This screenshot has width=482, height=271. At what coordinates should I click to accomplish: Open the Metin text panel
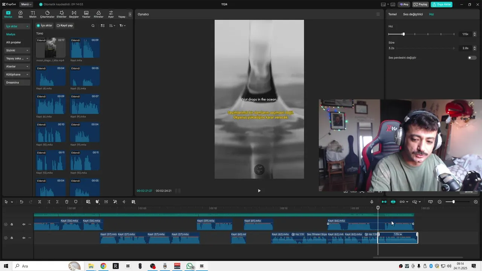point(33,14)
